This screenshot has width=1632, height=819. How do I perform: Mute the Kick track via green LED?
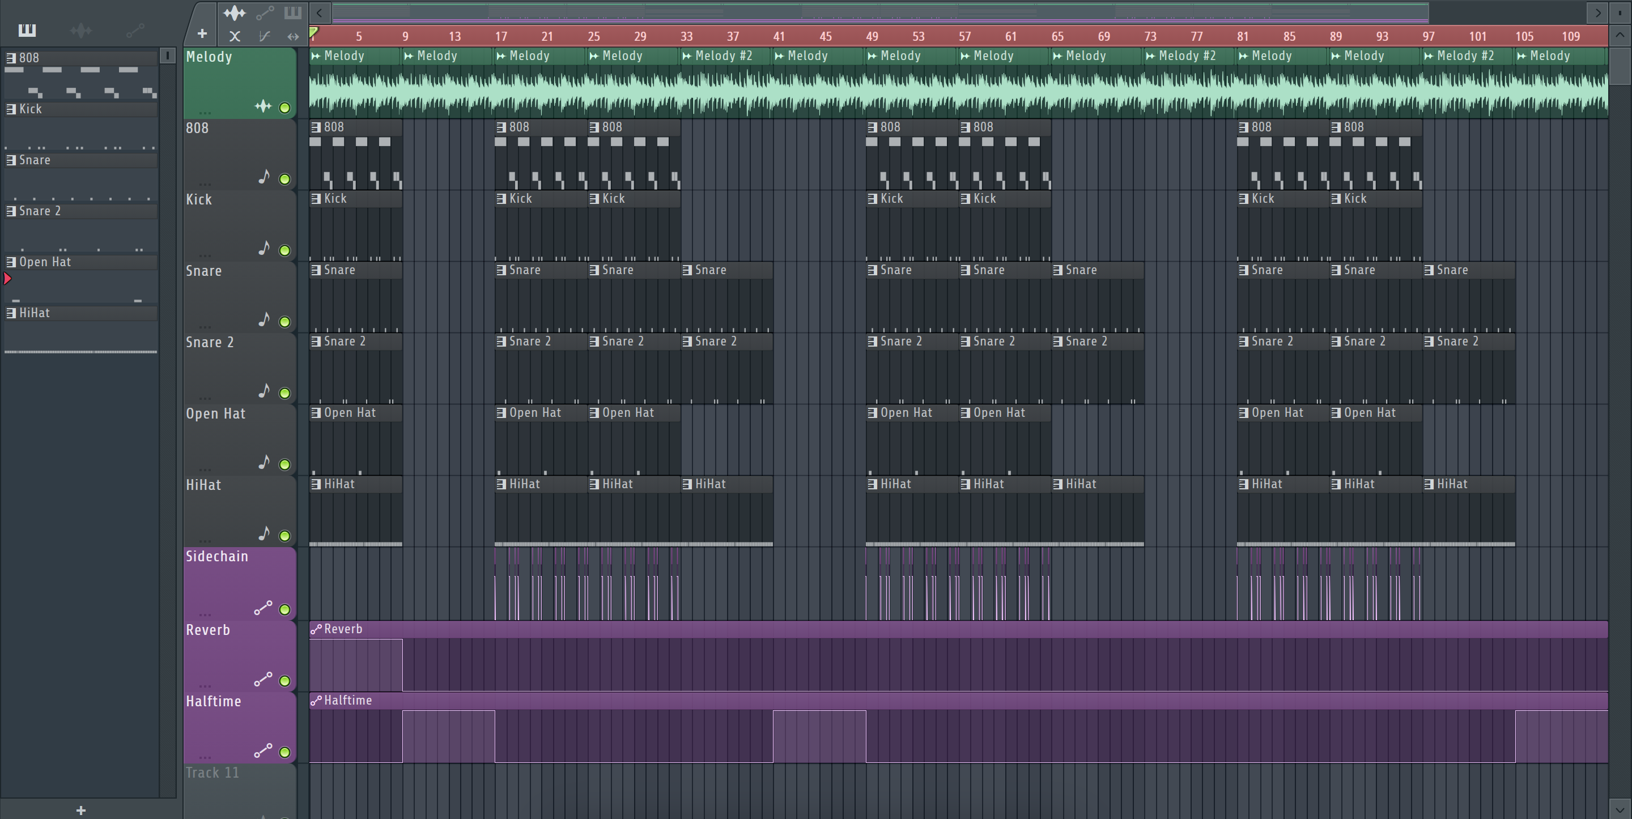(x=285, y=251)
